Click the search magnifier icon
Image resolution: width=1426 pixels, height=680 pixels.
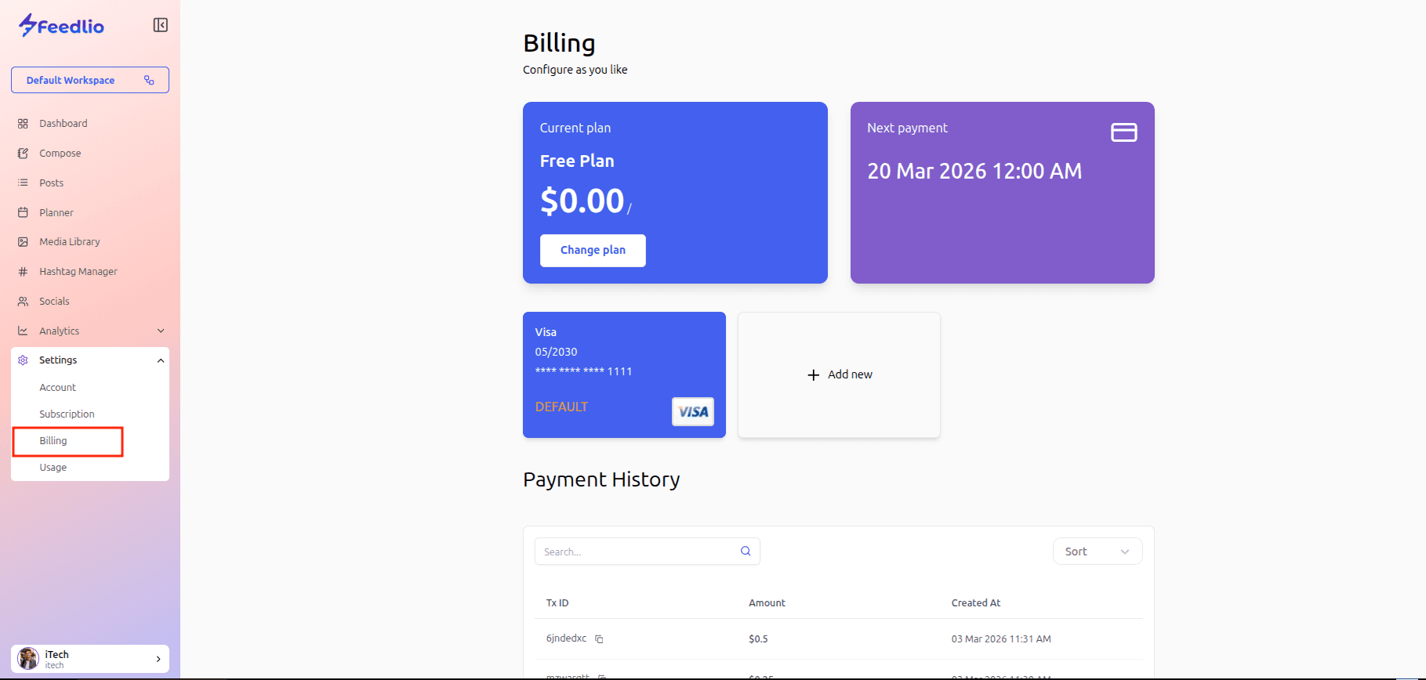(x=746, y=552)
